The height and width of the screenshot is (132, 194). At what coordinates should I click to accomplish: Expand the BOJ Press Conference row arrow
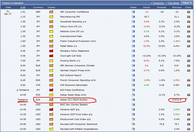17,90
